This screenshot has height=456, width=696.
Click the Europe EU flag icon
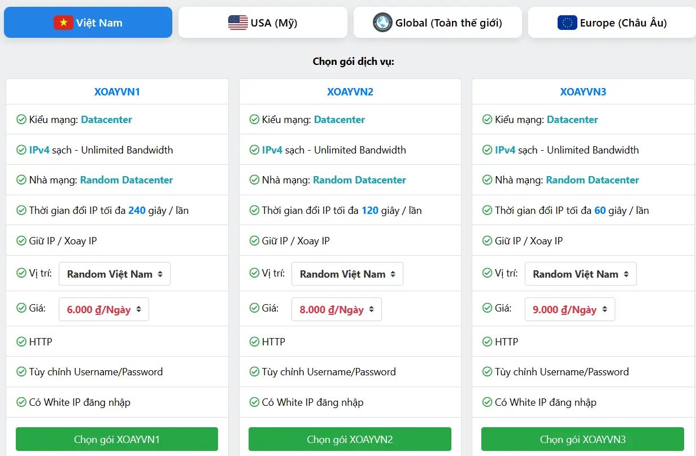click(x=567, y=23)
